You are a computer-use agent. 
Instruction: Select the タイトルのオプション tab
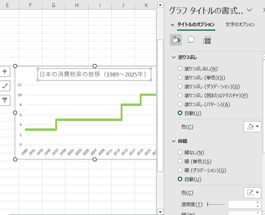[196, 25]
